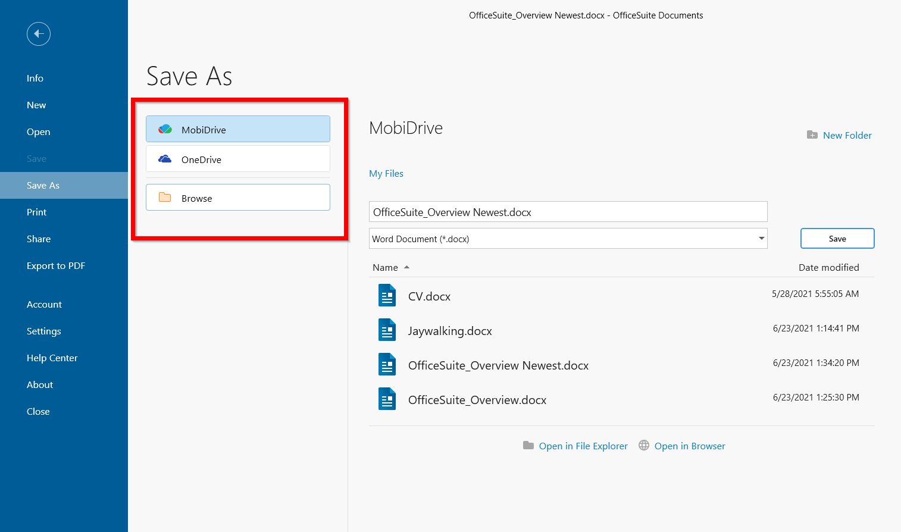Click the back arrow circle icon
This screenshot has height=532, width=901.
pos(39,34)
